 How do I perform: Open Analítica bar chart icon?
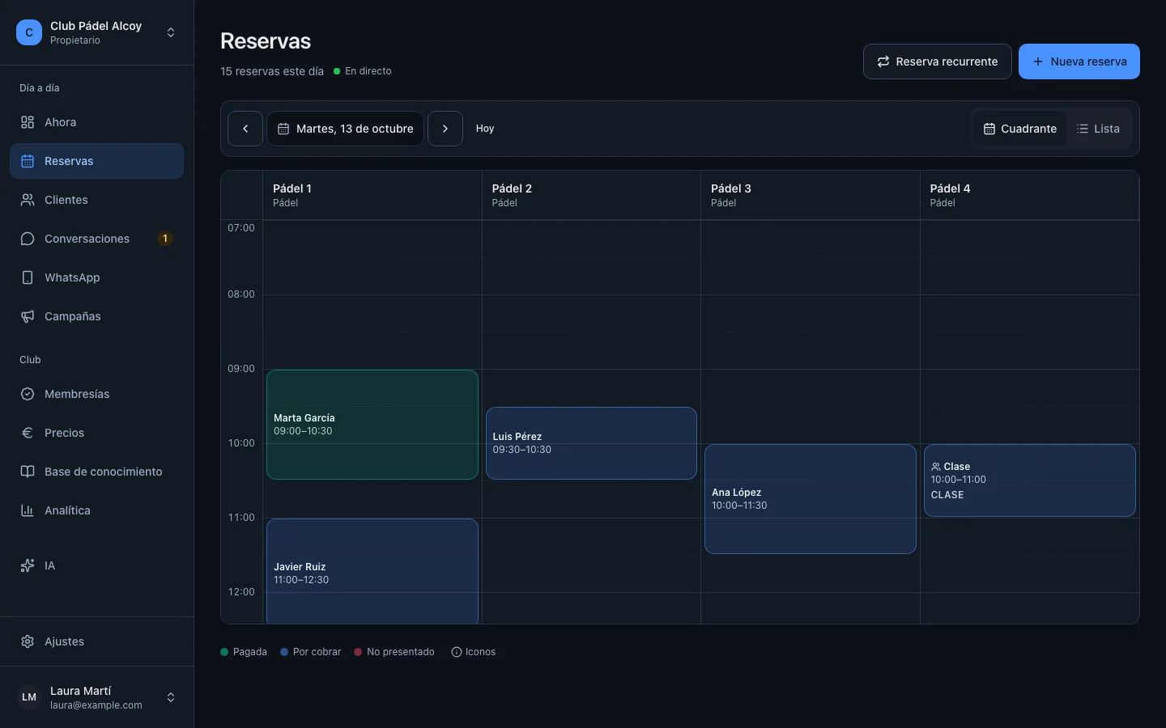28,510
